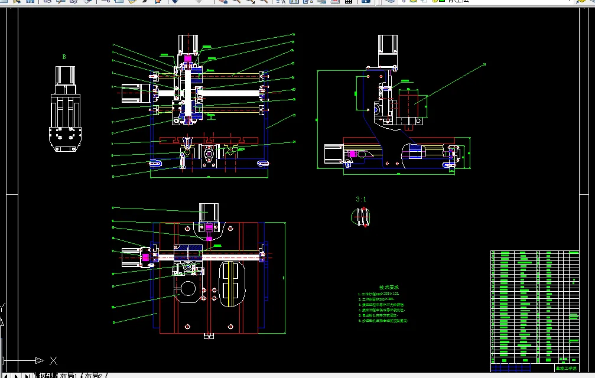Activate the Pan Realtime tool
Viewport: 595px width, 378px height.
(x=222, y=2)
